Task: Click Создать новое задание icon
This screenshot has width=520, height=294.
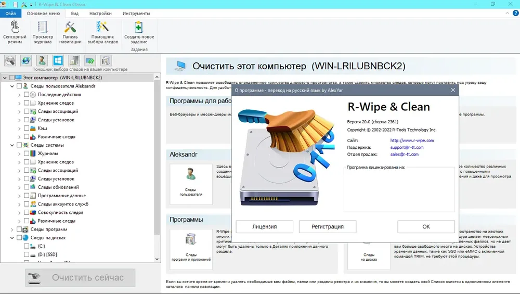Action: [x=139, y=32]
